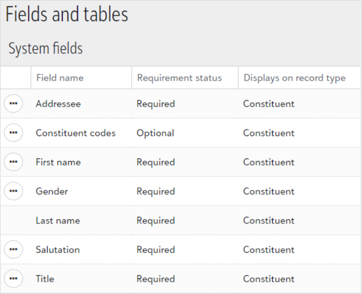Open the ellipsis menu for Title
This screenshot has width=362, height=294.
[13, 279]
